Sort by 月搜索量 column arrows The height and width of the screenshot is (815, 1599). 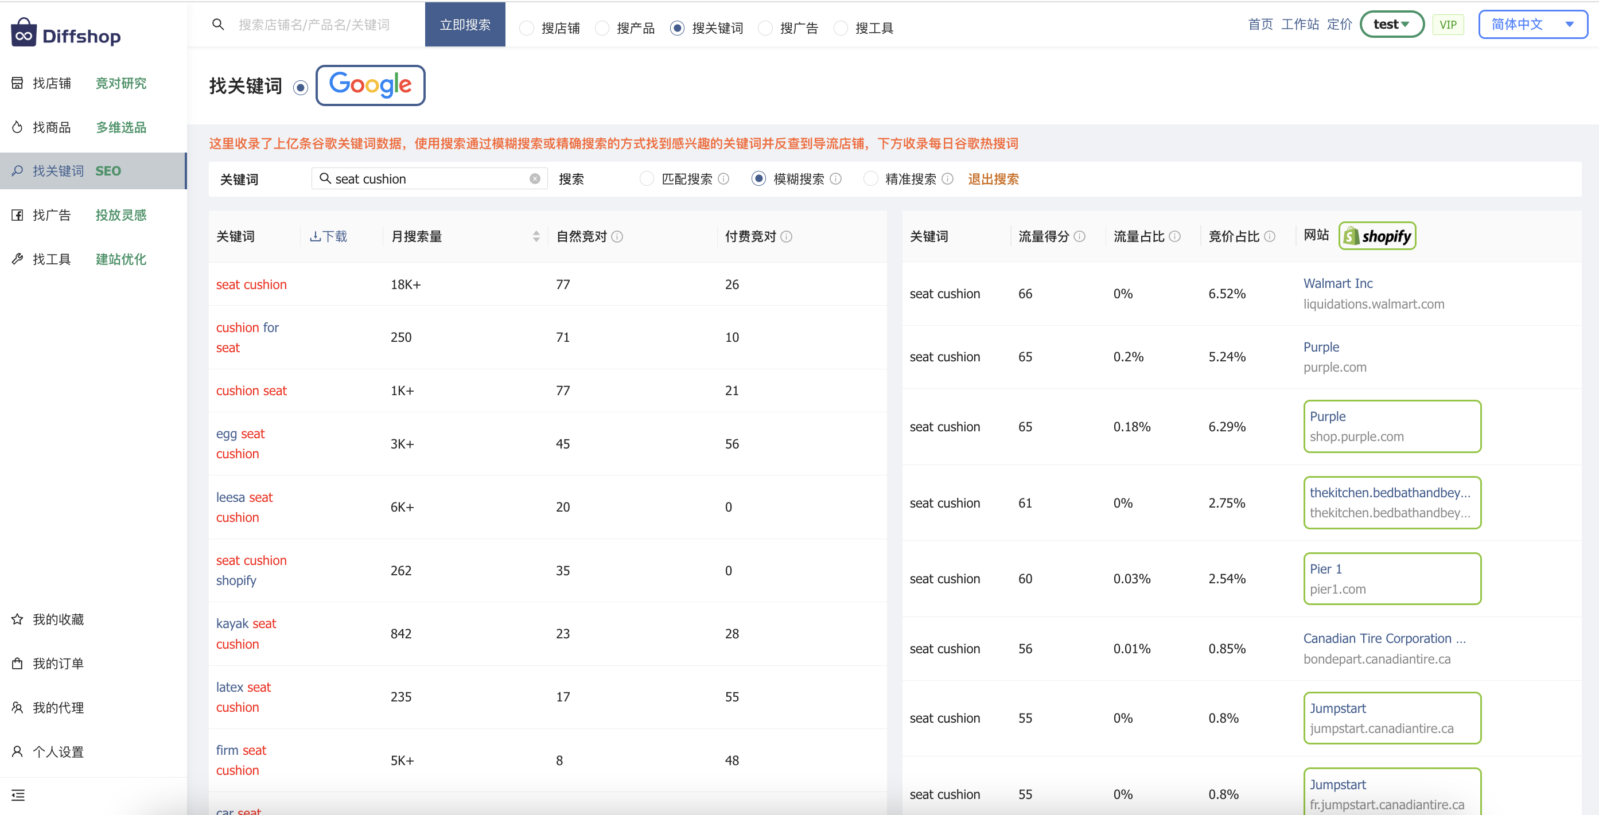coord(536,236)
